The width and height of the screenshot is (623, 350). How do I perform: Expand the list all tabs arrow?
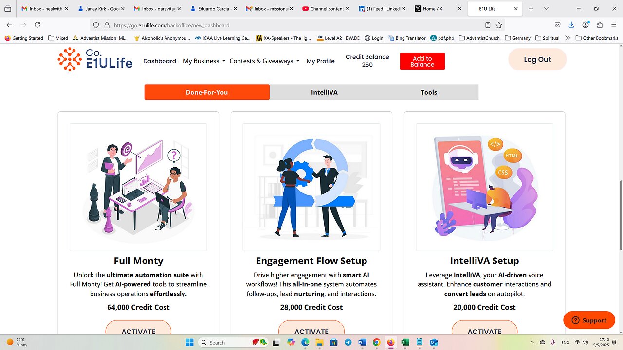point(546,9)
